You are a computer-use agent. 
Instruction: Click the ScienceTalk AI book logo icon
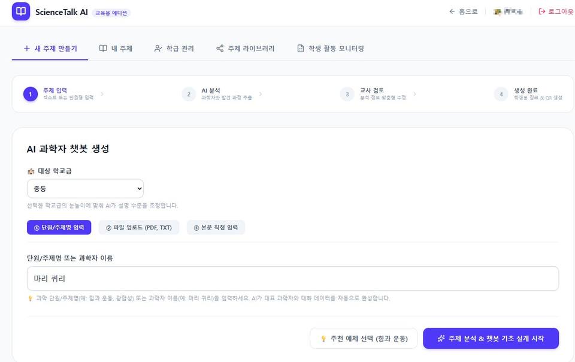[x=21, y=11]
